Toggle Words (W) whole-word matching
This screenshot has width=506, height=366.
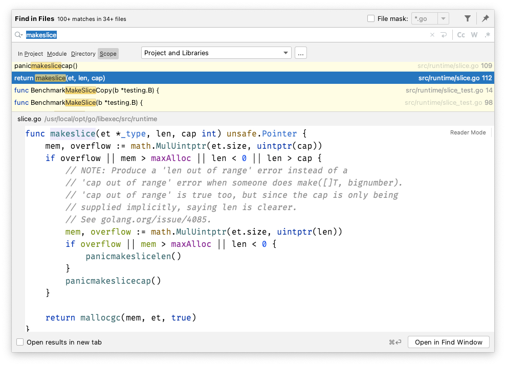474,35
